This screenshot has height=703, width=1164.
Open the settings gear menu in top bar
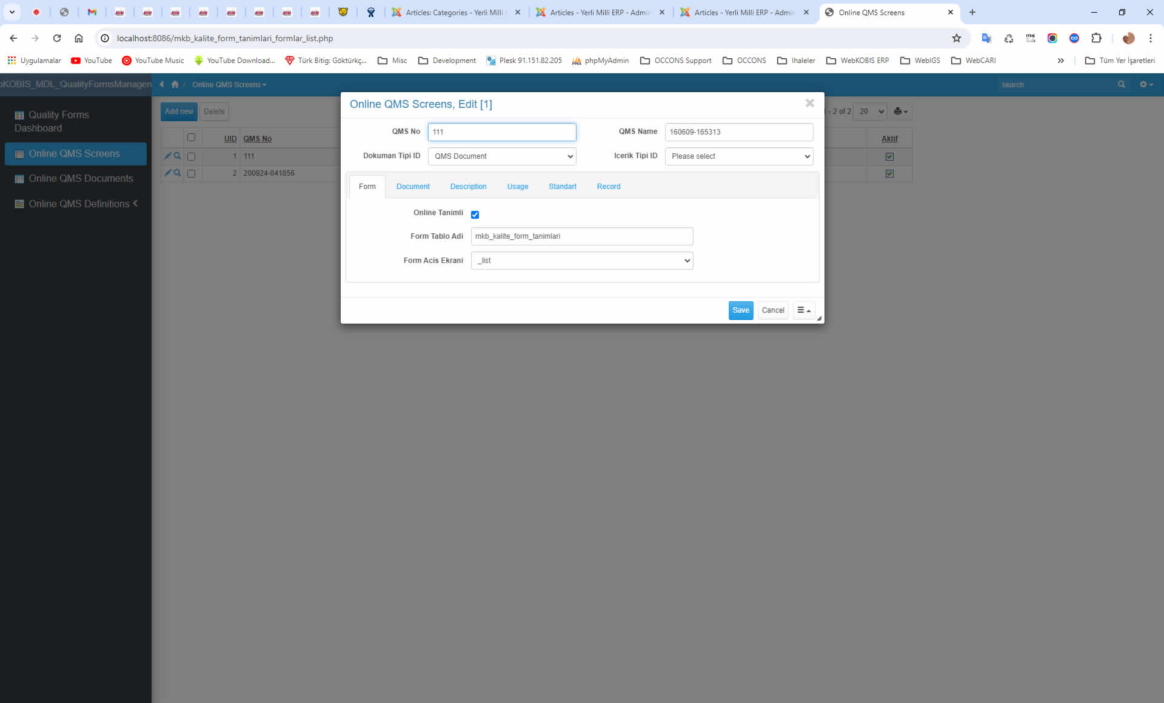click(x=1145, y=84)
